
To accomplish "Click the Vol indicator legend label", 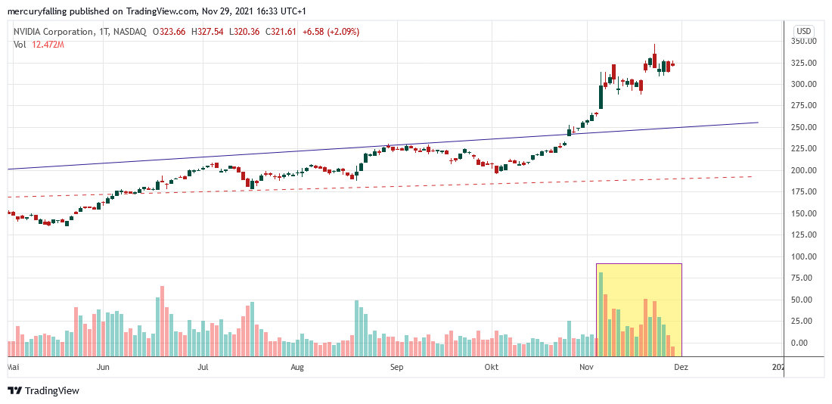I will pos(20,45).
